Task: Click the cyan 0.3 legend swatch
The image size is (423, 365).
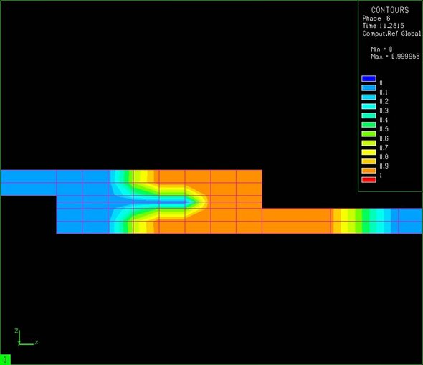Action: click(x=369, y=106)
